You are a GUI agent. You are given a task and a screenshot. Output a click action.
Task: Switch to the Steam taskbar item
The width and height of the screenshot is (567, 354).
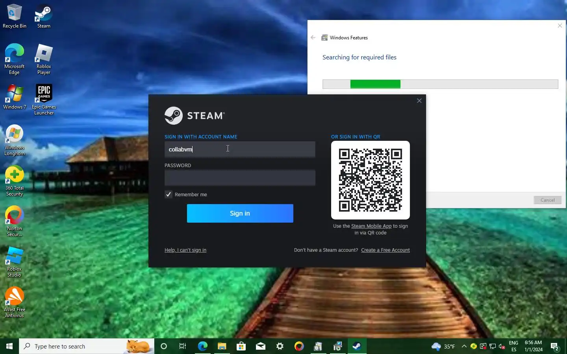pos(357,346)
